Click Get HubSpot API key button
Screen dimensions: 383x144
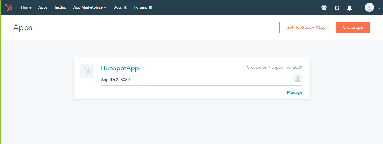click(306, 28)
